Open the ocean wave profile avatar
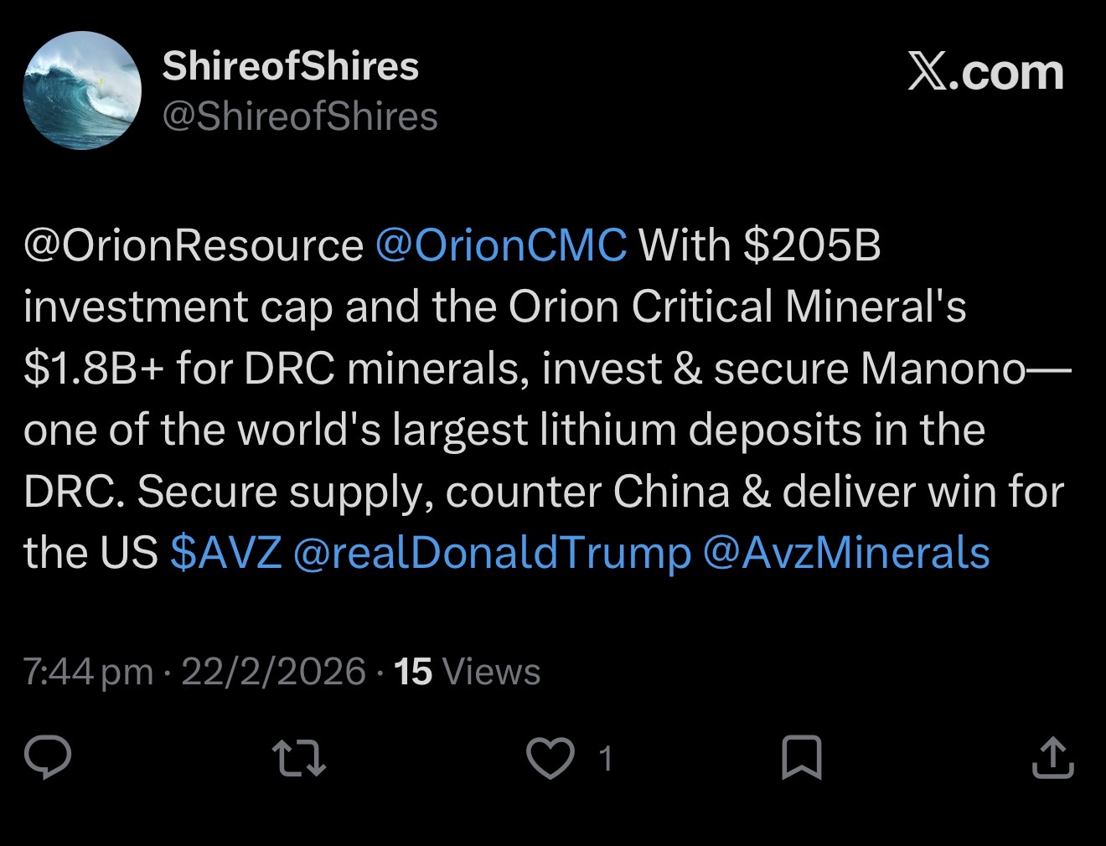 [82, 91]
